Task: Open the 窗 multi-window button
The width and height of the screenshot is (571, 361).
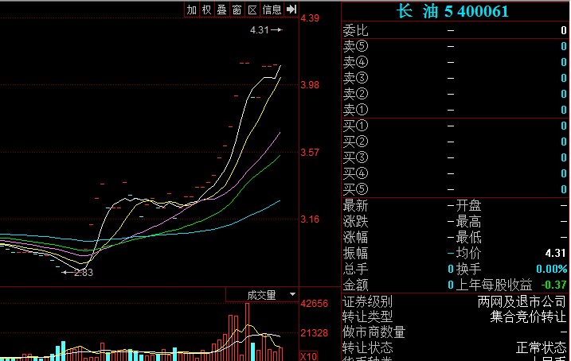Action: tap(237, 10)
